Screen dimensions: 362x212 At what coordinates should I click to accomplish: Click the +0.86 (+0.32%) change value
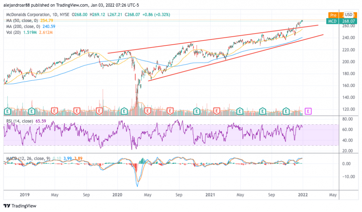156,14
